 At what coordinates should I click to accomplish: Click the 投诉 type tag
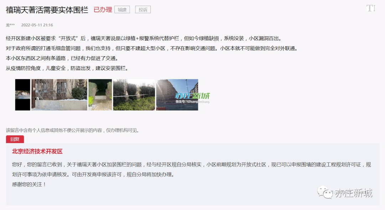(143, 10)
